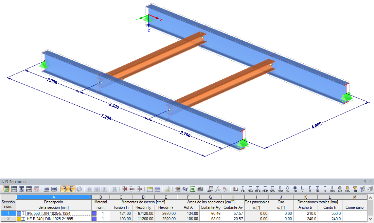The width and height of the screenshot is (374, 223).
Task: Click the blue color swatch of IPE 550
Action: [19, 214]
